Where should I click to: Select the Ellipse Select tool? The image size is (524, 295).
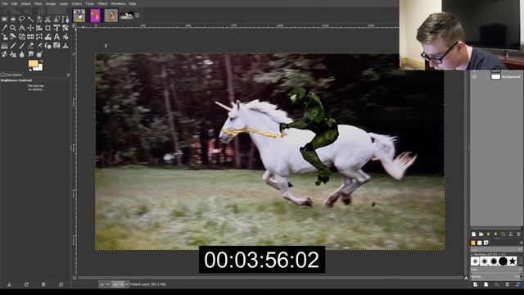[13, 19]
